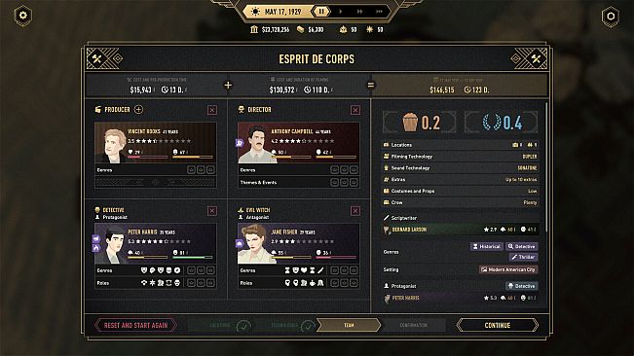Viewport: 634px width, 356px height.
Task: Click the studio bank balance icon
Action: pyautogui.click(x=254, y=29)
